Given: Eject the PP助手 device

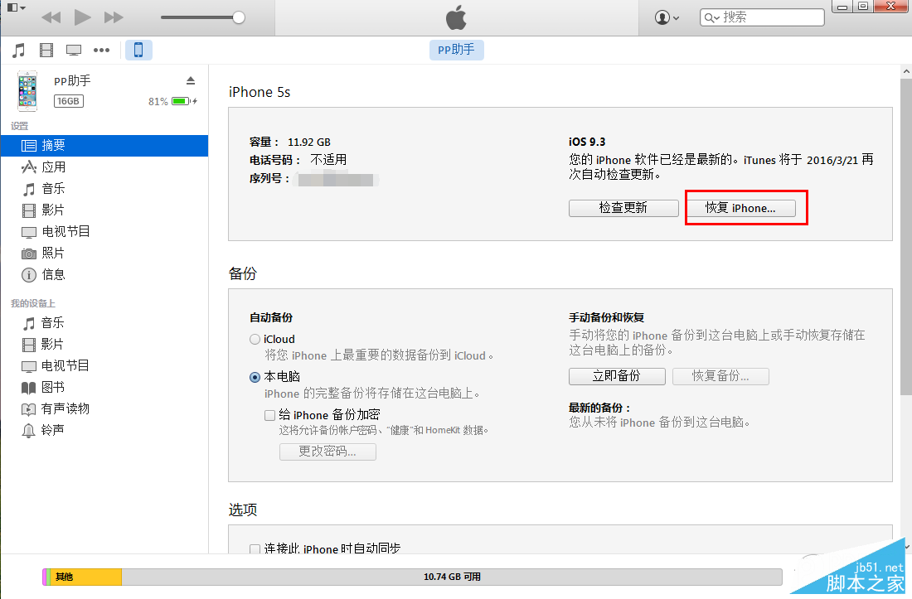Looking at the screenshot, I should pyautogui.click(x=190, y=80).
